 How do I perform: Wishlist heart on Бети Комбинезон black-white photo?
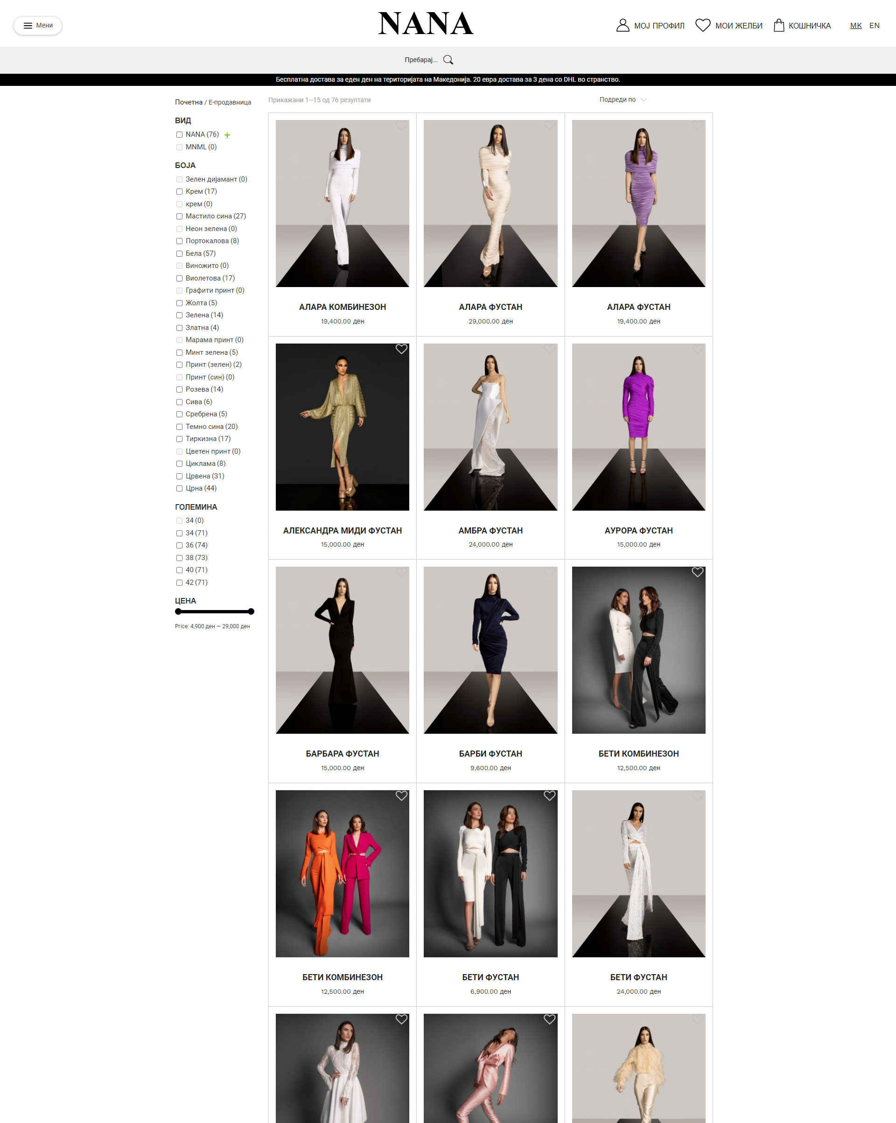pyautogui.click(x=698, y=572)
